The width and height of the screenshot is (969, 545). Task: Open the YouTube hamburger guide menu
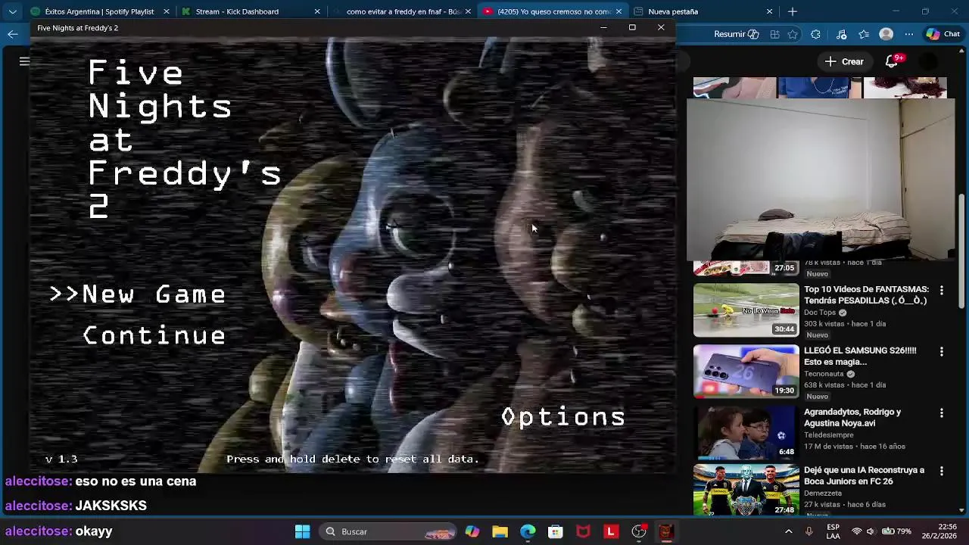[x=24, y=61]
